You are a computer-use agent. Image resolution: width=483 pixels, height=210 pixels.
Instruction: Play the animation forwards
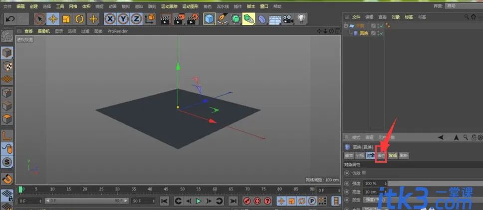tap(199, 201)
